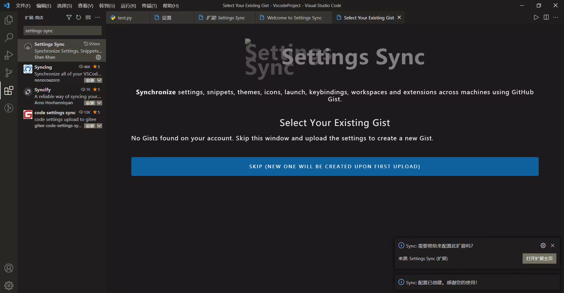Click 打开扩展主页 button in notification

(x=539, y=258)
